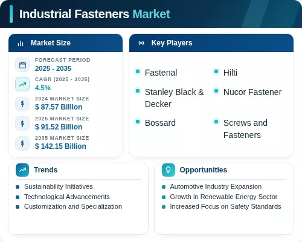
Task: Click the Trends arrow chart icon
Action: (22, 170)
